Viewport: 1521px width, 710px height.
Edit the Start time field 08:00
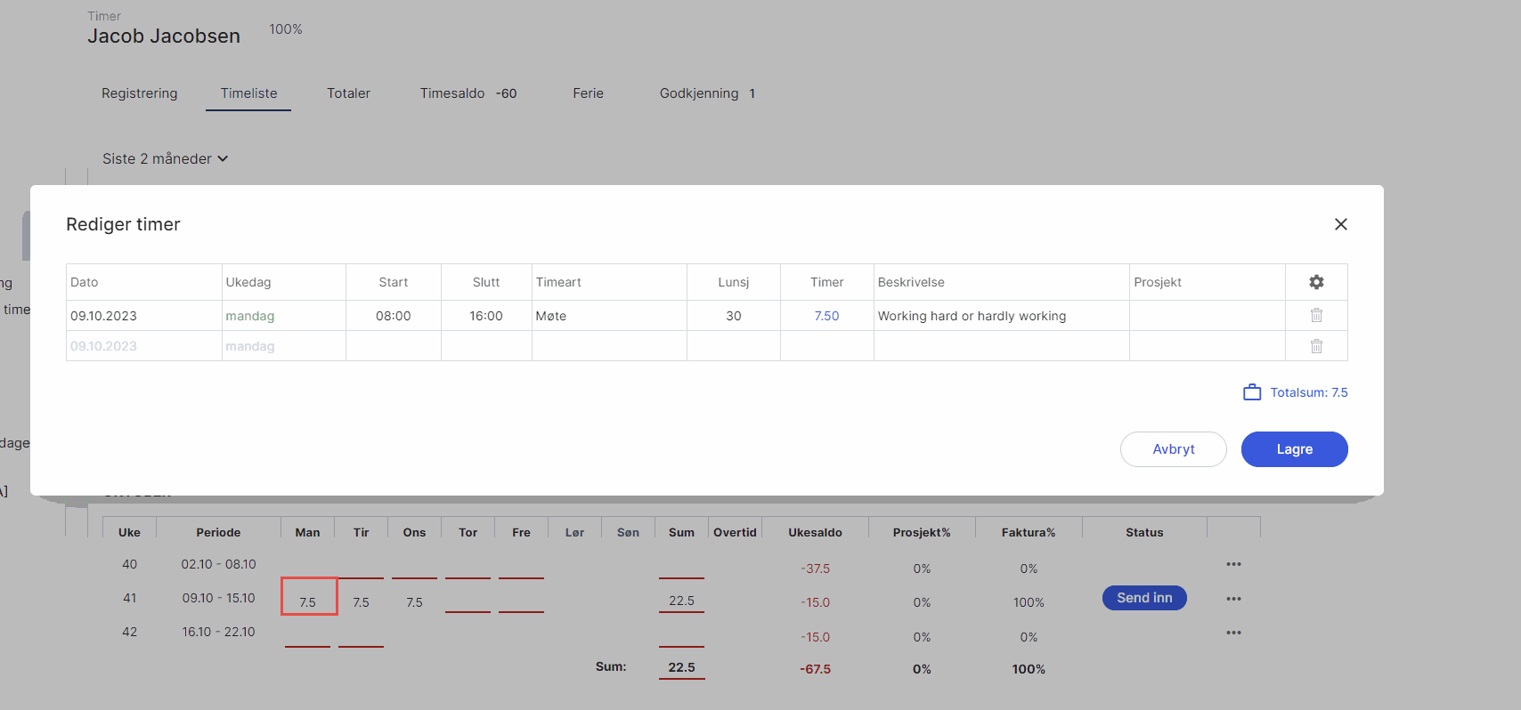393,316
